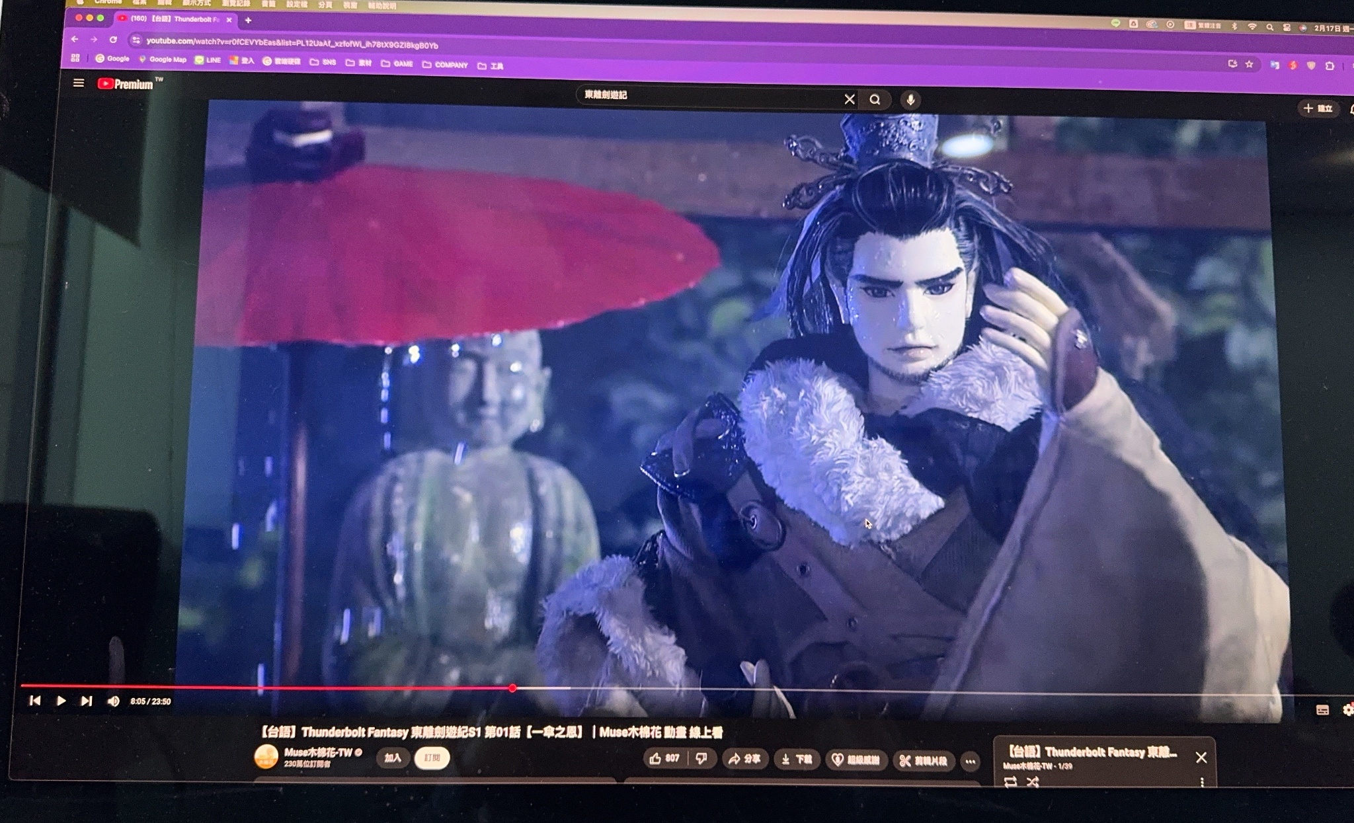Skip to the previous video in playlist
The width and height of the screenshot is (1354, 823).
tap(35, 700)
